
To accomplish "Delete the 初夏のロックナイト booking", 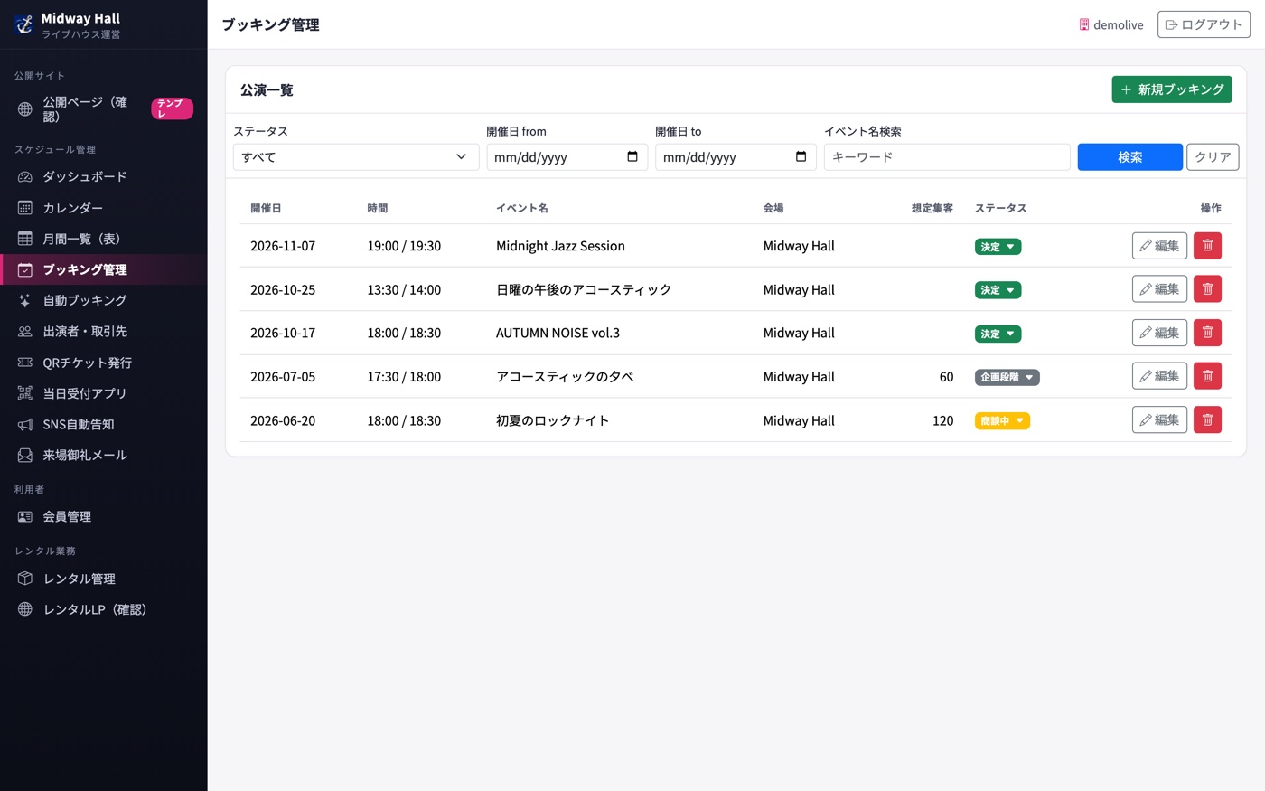I will pyautogui.click(x=1207, y=419).
